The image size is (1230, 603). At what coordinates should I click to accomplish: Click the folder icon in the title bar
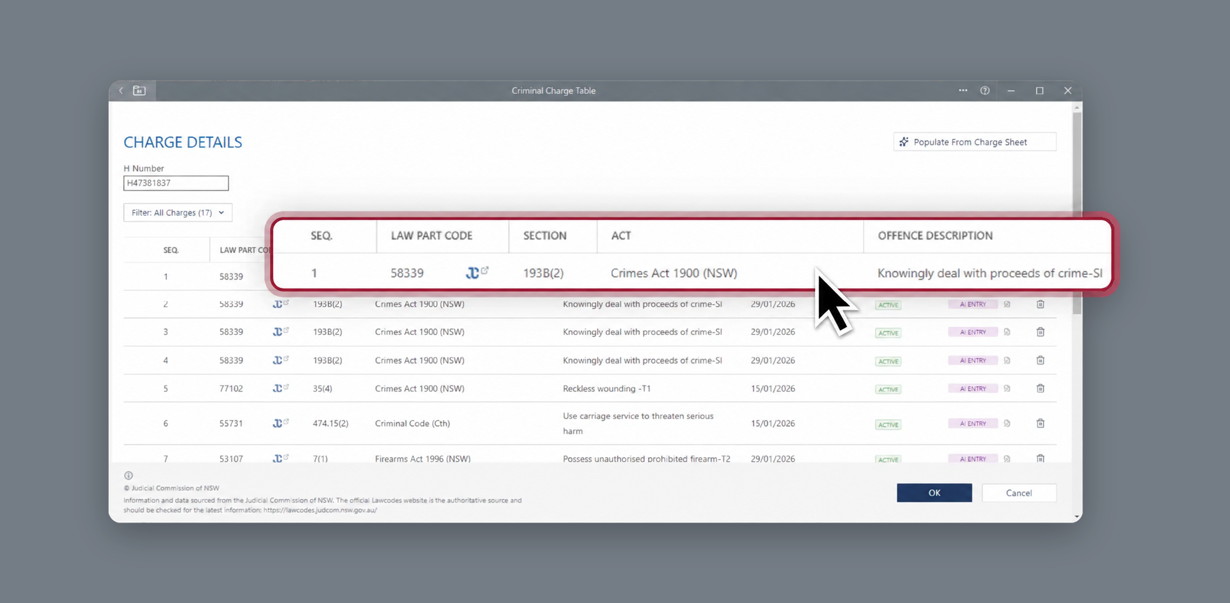pos(140,90)
